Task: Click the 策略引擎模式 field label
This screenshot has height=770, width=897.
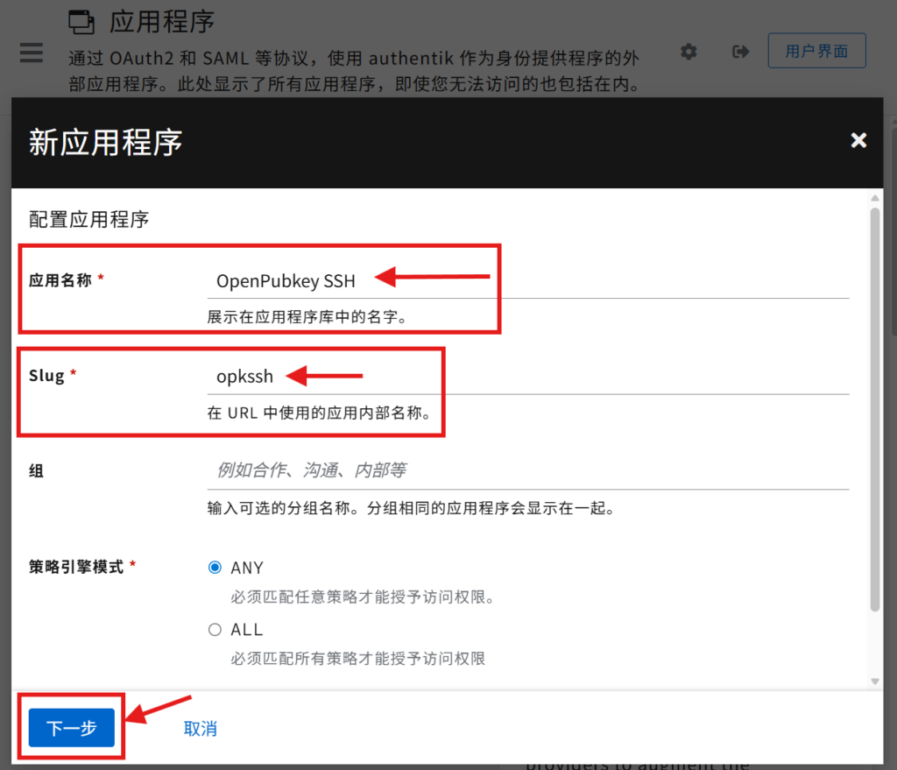Action: click(x=76, y=567)
